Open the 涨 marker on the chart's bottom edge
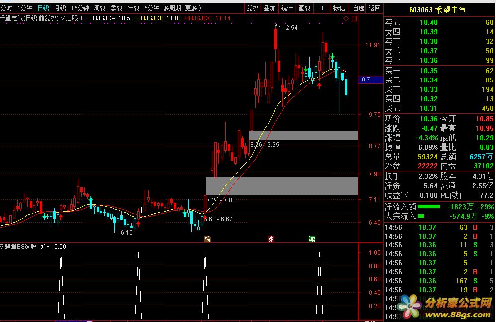The image size is (496, 322). [x=271, y=239]
